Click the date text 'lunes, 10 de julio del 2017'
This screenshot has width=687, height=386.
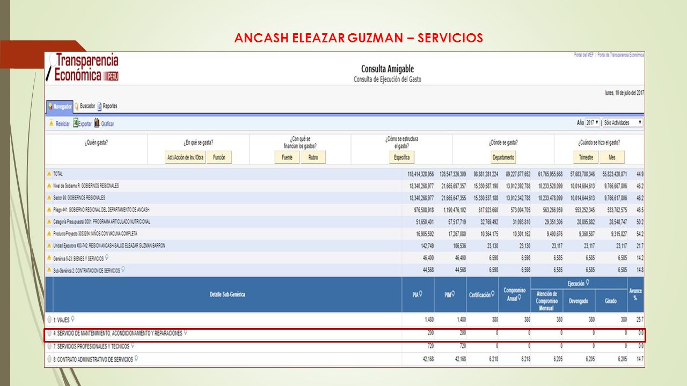624,93
